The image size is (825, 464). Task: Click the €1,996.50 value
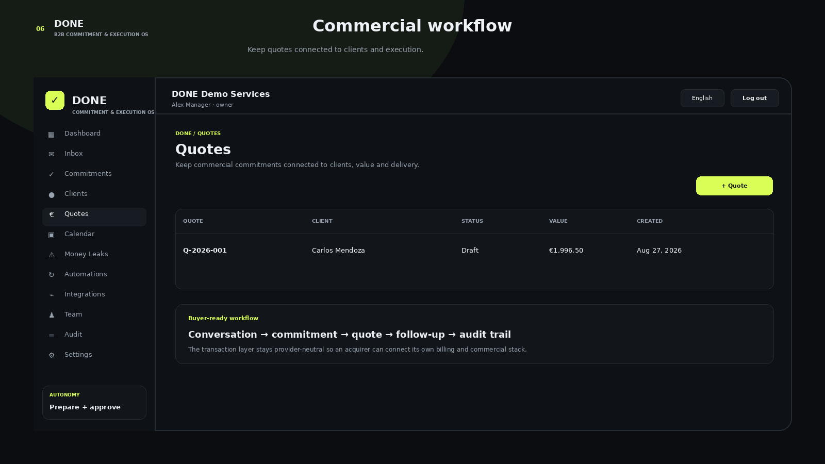pos(566,251)
